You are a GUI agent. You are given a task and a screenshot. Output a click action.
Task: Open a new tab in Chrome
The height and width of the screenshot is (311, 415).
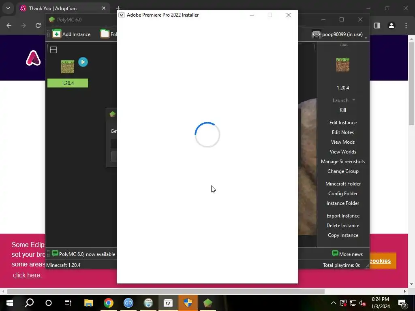(x=118, y=8)
